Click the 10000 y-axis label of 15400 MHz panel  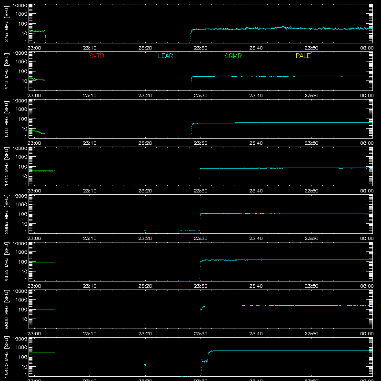20,339
